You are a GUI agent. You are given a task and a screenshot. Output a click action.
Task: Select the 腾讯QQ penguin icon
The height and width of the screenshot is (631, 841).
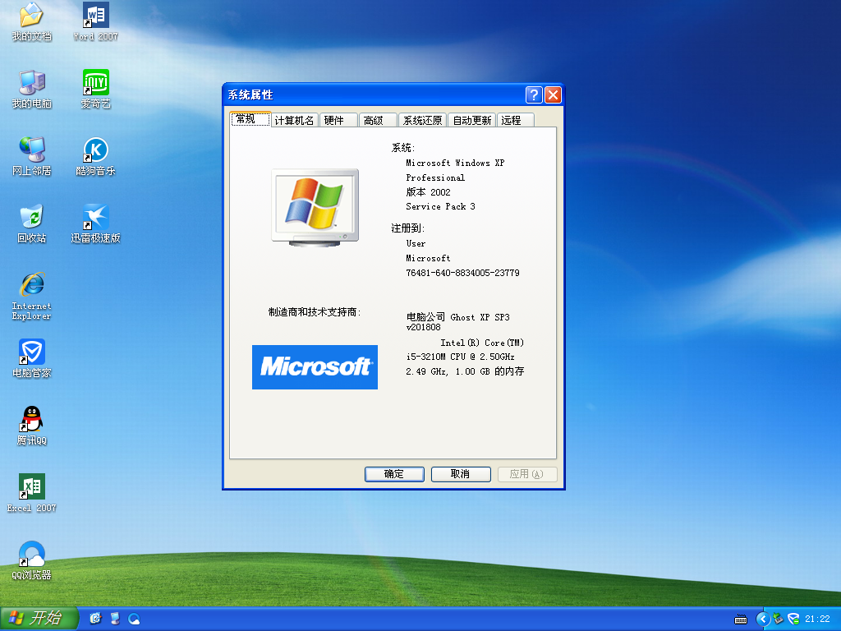pyautogui.click(x=32, y=426)
